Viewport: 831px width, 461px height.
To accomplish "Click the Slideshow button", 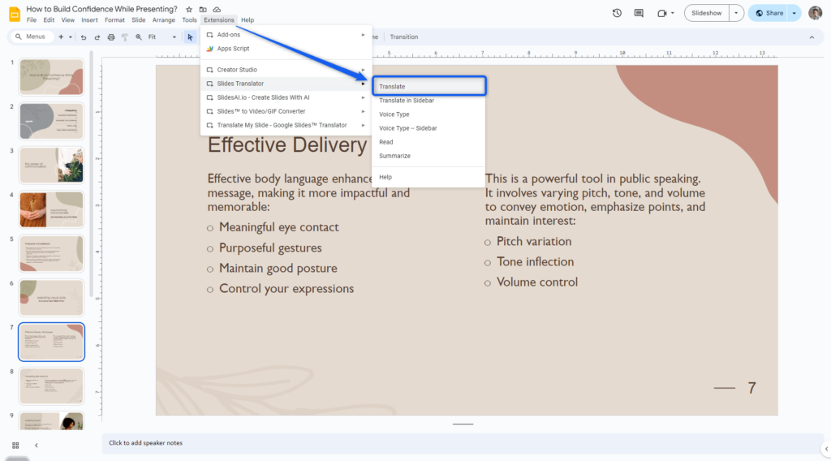I will (x=705, y=13).
